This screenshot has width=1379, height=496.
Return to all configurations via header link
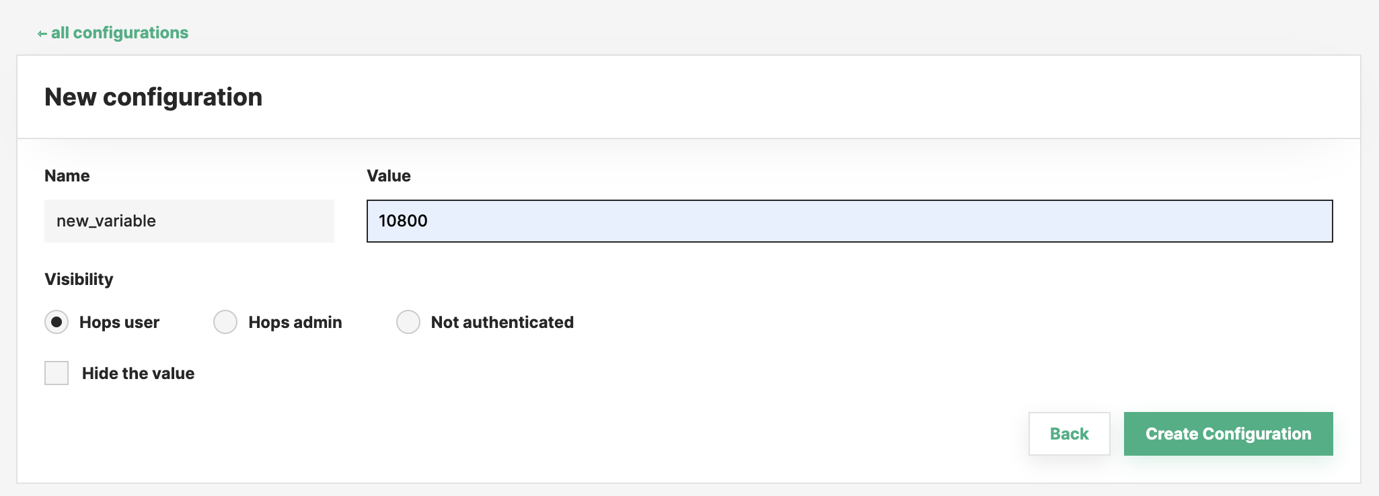pyautogui.click(x=120, y=32)
